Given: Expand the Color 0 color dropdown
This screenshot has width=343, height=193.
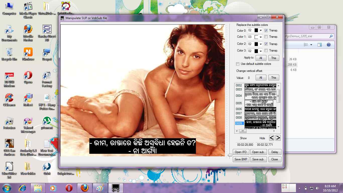Looking at the screenshot, I should pos(261,30).
